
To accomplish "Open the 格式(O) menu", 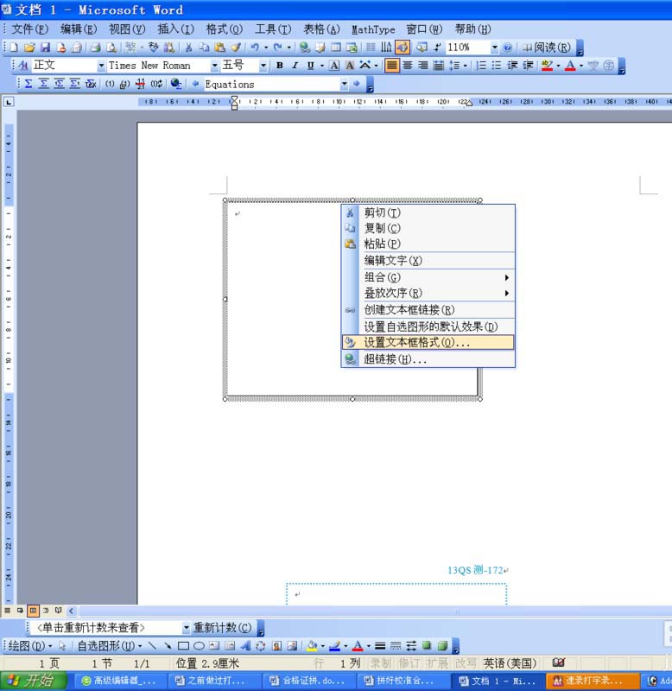I will [225, 29].
